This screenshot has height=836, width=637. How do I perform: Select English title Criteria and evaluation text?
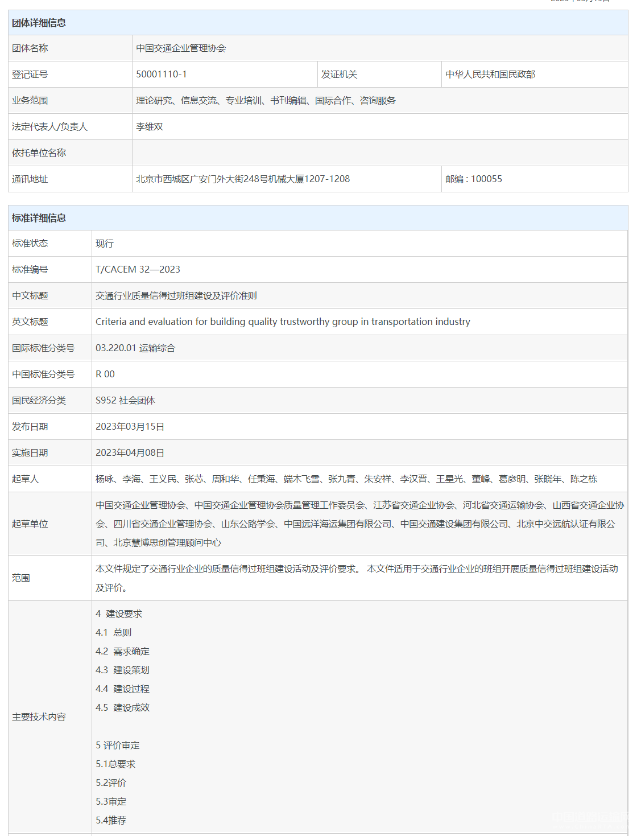pyautogui.click(x=283, y=322)
